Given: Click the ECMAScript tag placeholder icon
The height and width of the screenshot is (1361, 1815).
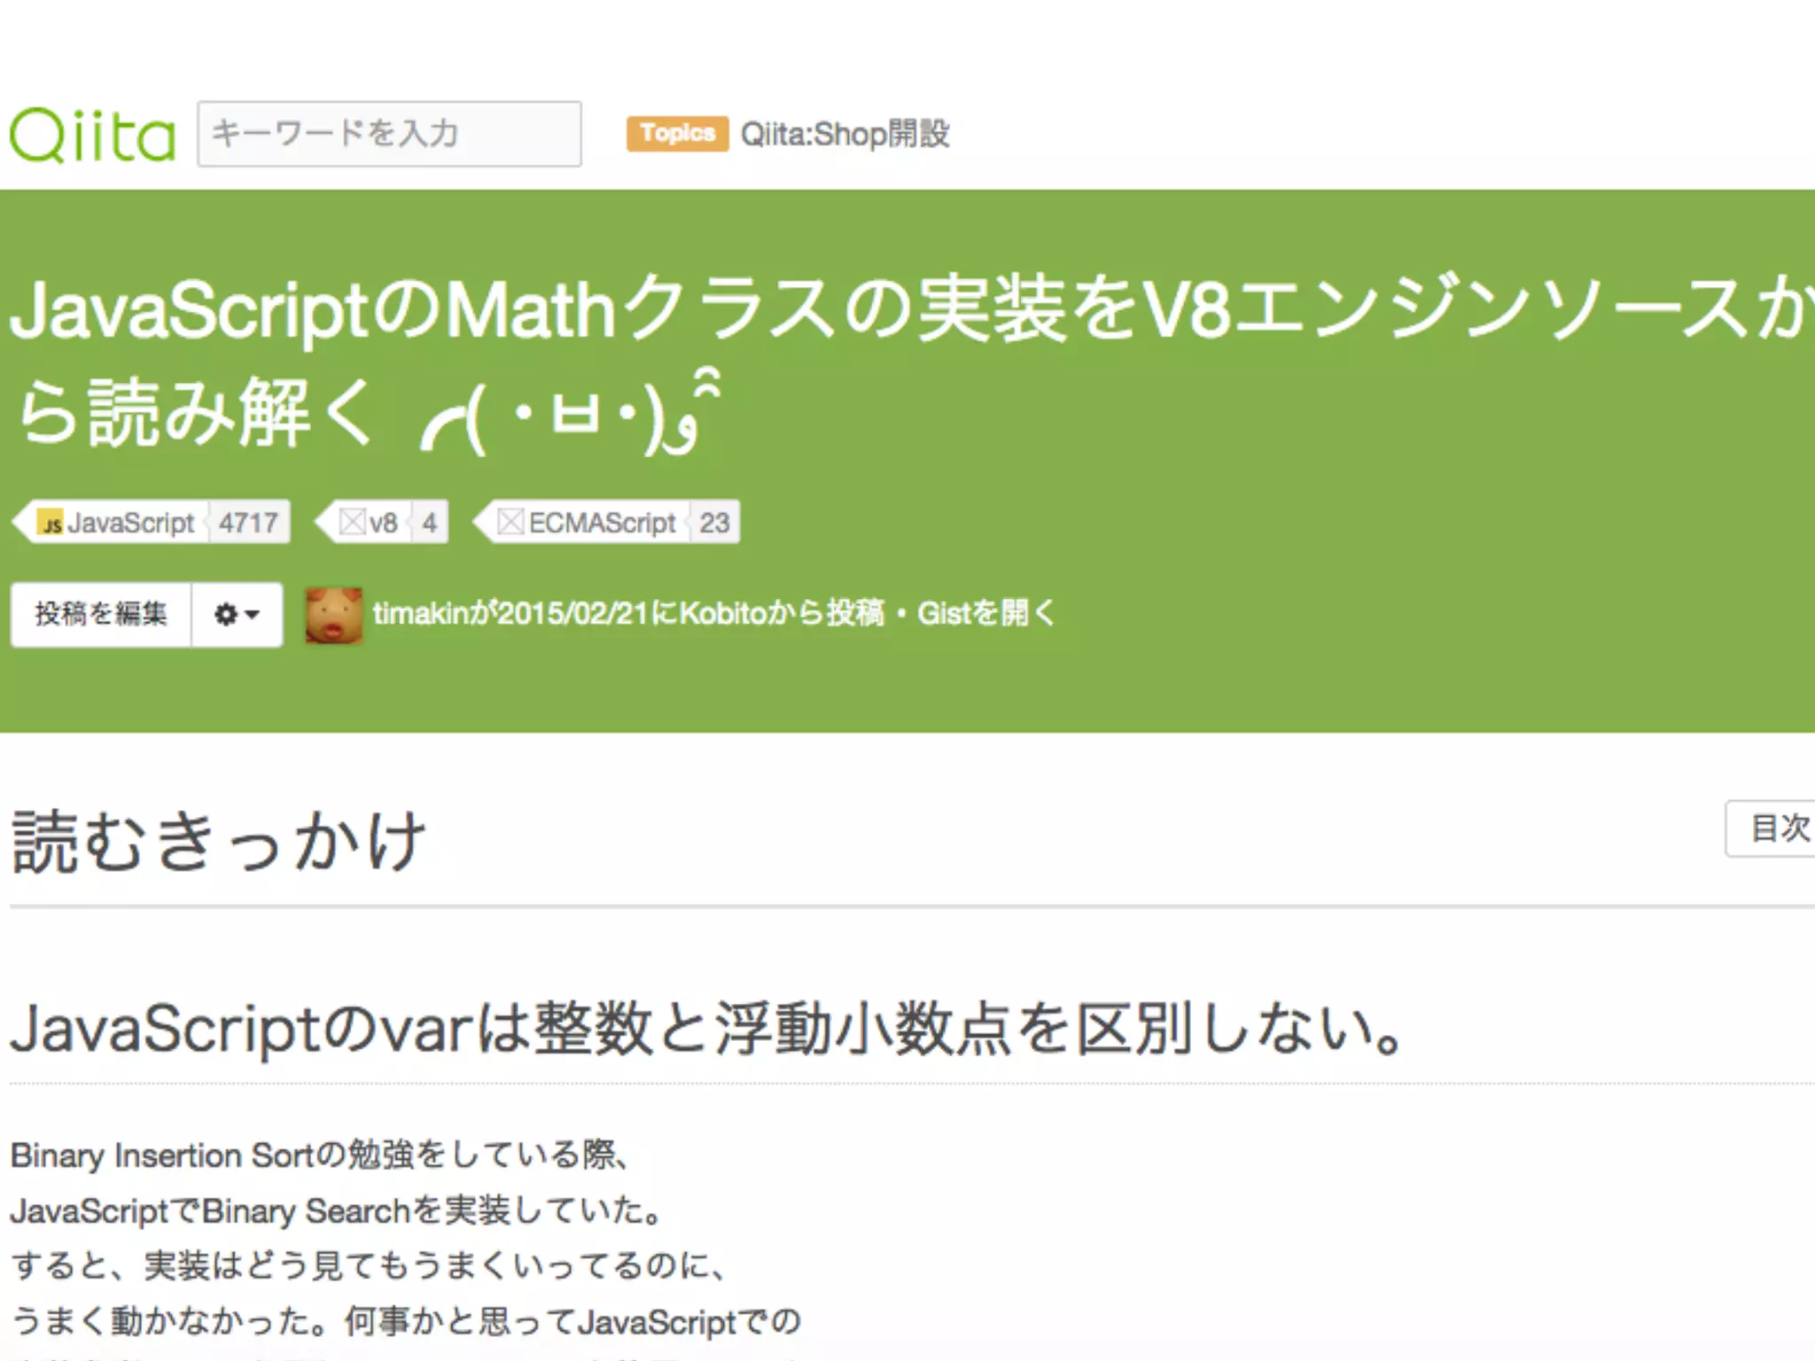Looking at the screenshot, I should tap(510, 523).
